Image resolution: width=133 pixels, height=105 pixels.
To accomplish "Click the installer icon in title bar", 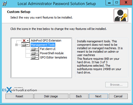I will (x=4, y=3).
